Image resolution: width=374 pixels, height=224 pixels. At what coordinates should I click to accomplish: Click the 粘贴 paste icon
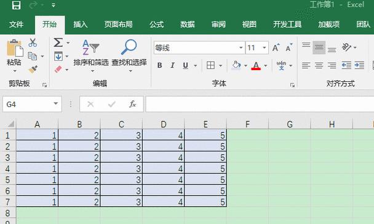(15, 49)
